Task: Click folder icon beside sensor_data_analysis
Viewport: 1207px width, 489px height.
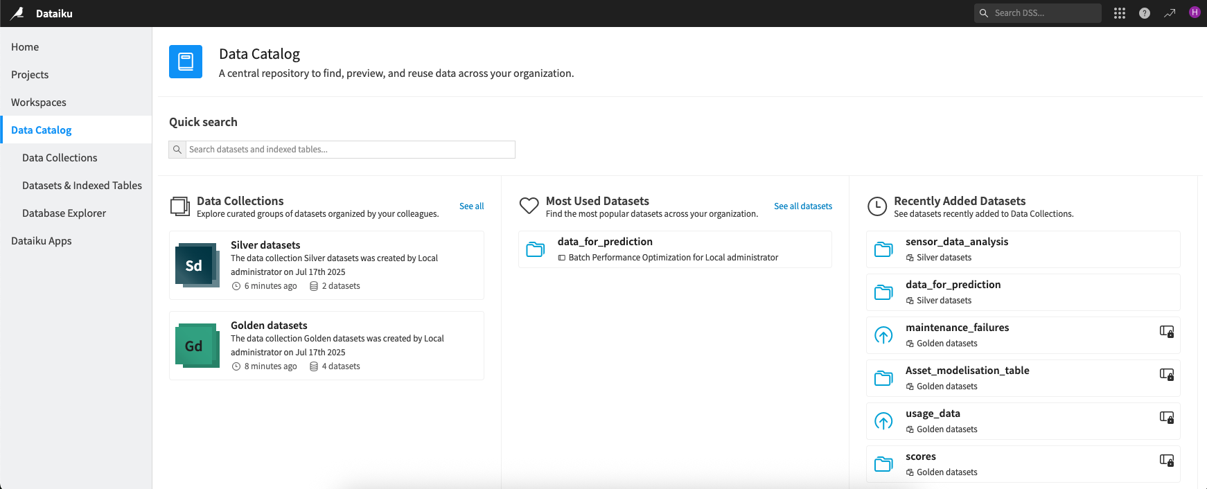Action: pos(883,249)
